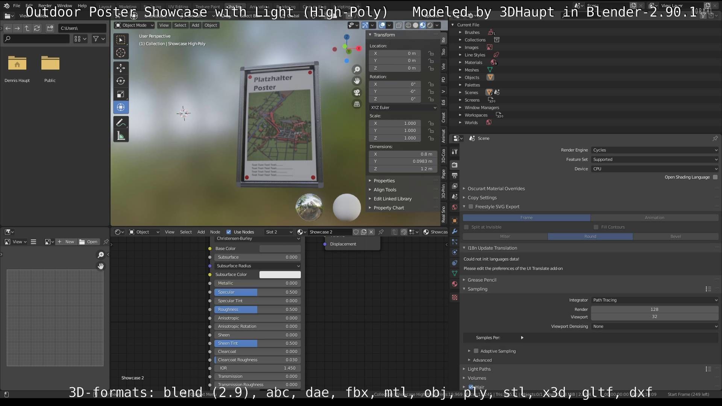This screenshot has width=722, height=406.
Task: Toggle perspective/orthographic grid icon
Action: point(357,104)
